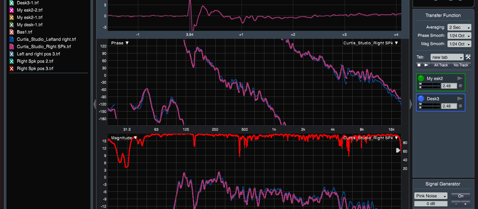Decrease generator level with minus button
This screenshot has height=209, width=478.
click(455, 204)
